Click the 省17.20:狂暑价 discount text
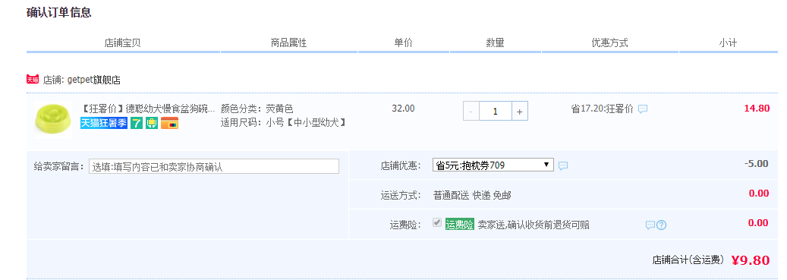 tap(602, 109)
